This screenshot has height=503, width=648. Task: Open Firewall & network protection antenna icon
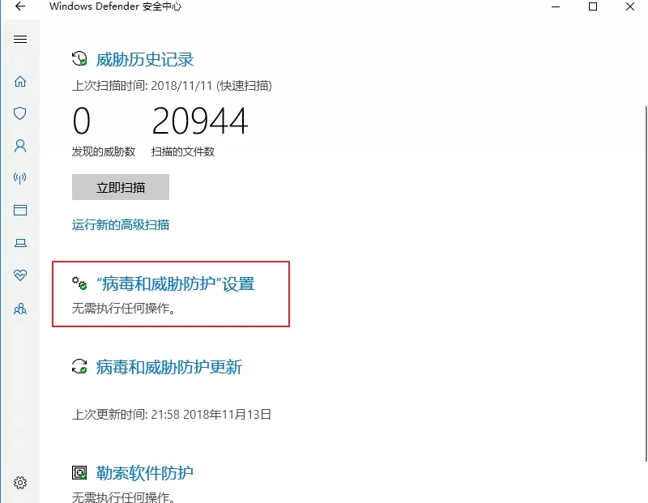(19, 177)
